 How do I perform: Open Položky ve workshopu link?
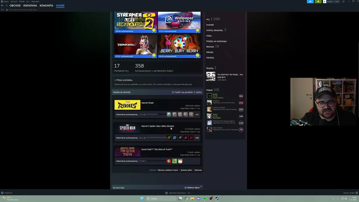click(217, 41)
